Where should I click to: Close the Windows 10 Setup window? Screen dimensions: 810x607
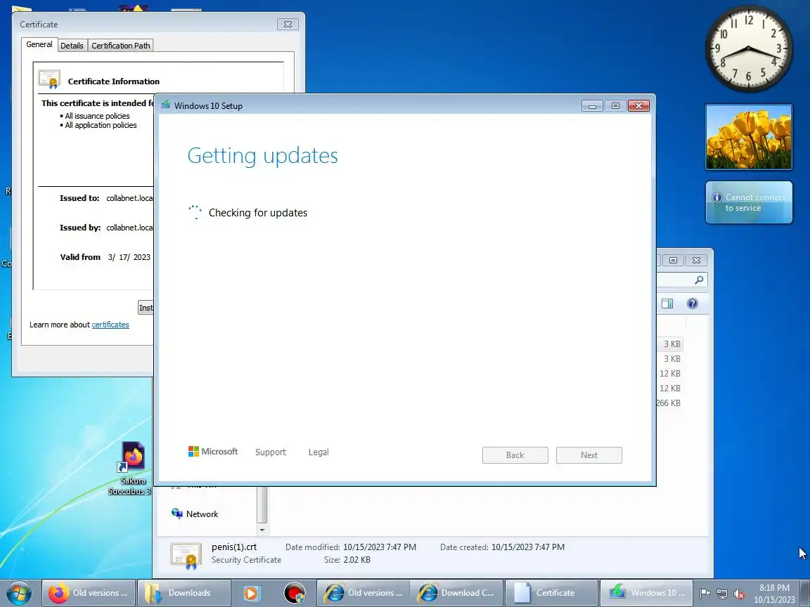(x=638, y=106)
